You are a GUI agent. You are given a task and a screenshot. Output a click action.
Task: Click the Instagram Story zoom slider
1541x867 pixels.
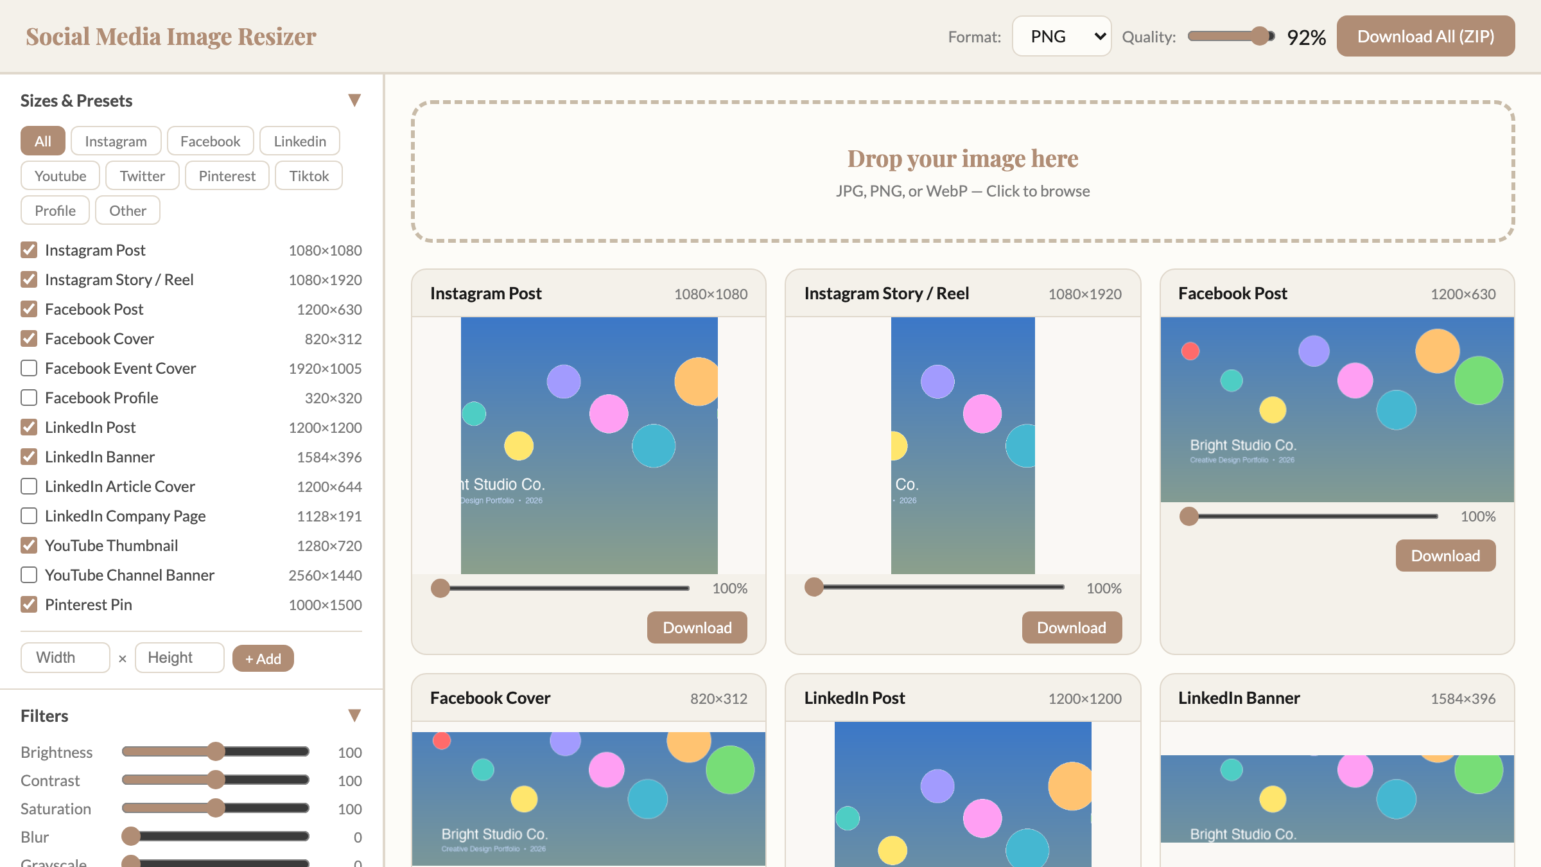(x=934, y=587)
